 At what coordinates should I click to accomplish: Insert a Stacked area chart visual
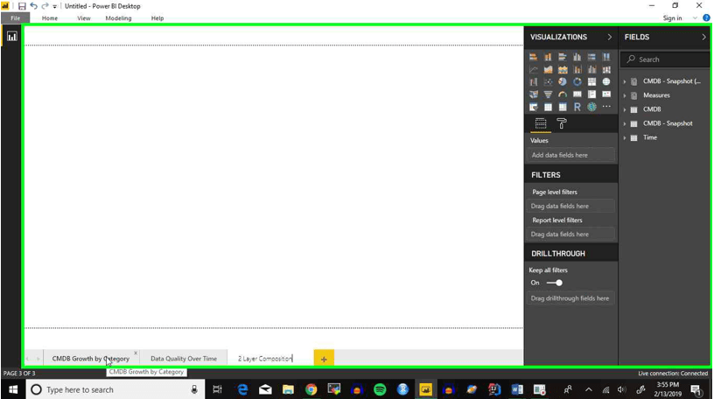point(563,70)
